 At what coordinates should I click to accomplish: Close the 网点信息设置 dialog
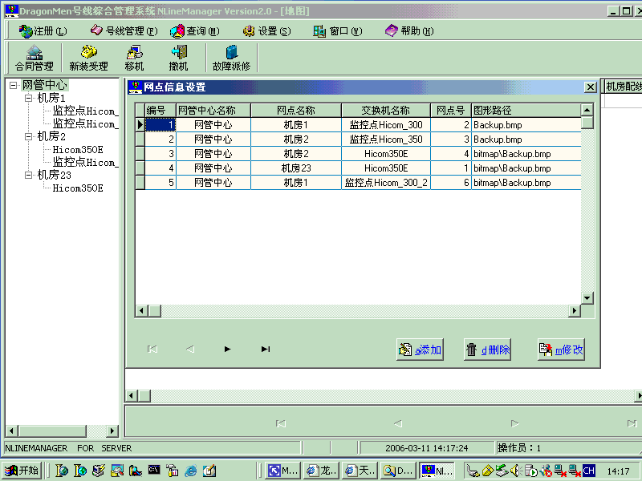[590, 87]
